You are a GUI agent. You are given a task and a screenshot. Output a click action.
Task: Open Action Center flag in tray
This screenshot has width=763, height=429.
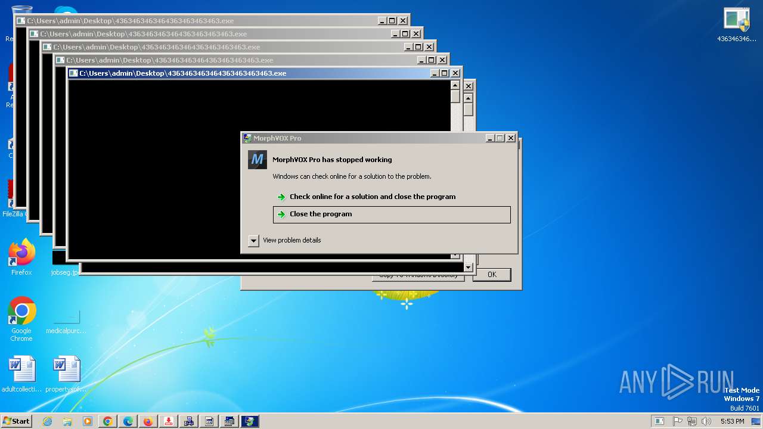coord(678,421)
